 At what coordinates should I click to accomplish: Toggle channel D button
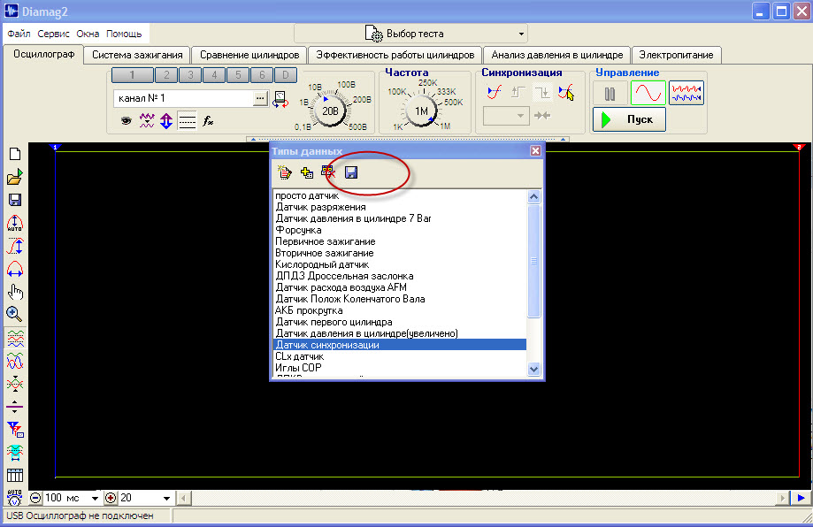285,75
